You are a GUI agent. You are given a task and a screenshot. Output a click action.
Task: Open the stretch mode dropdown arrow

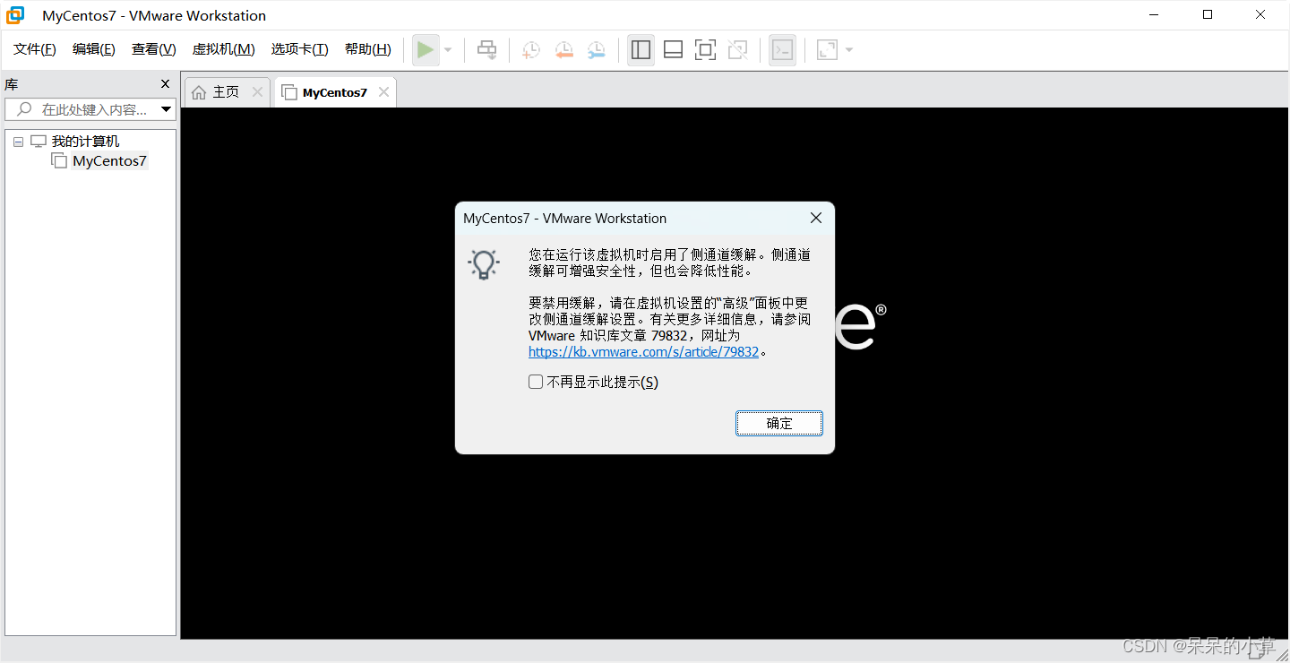click(847, 49)
